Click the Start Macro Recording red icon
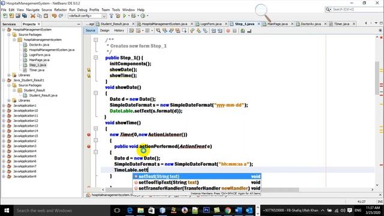 coord(228,31)
